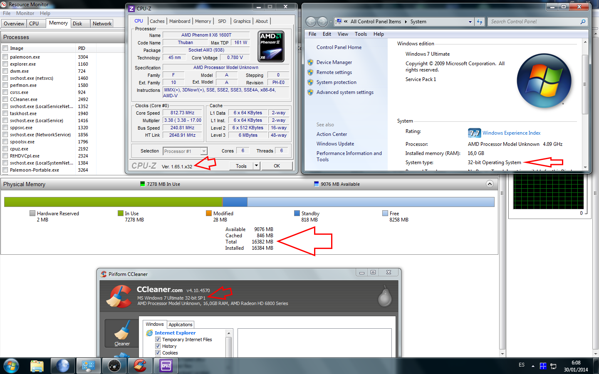This screenshot has height=374, width=599.
Task: Click the Tools button in CPU-Z
Action: pos(241,166)
